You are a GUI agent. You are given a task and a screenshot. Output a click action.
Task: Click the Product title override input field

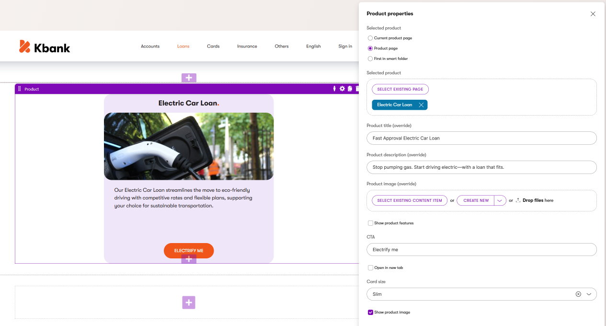coord(481,138)
